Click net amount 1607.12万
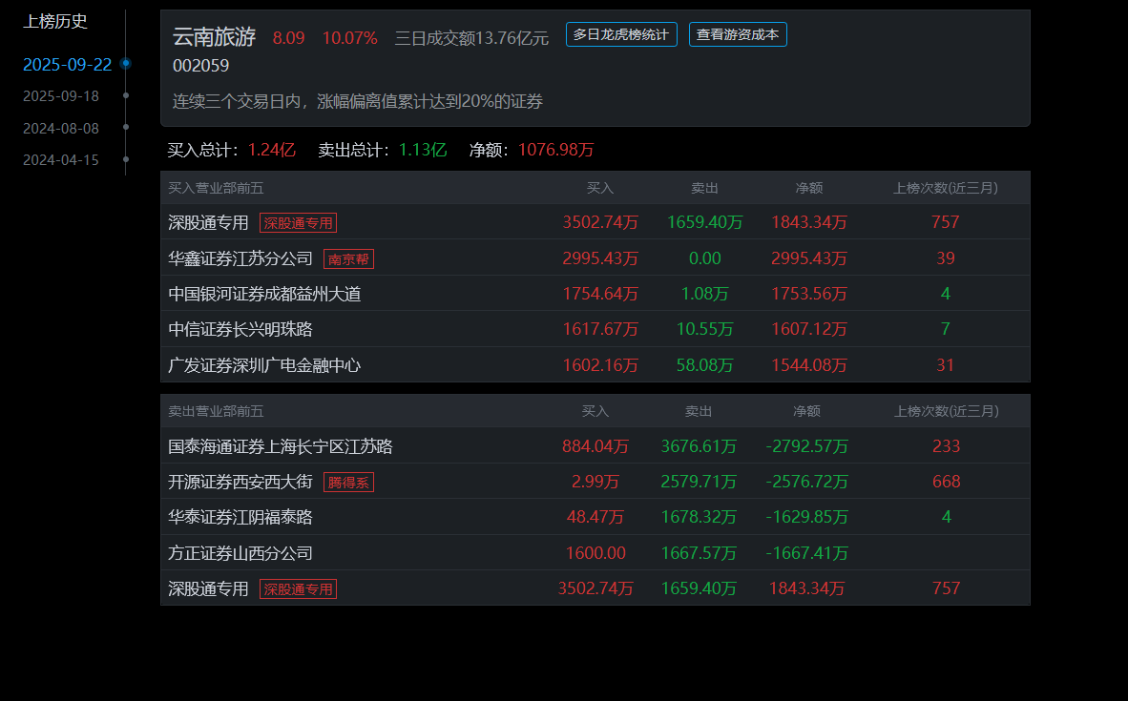The width and height of the screenshot is (1128, 701). 808,329
